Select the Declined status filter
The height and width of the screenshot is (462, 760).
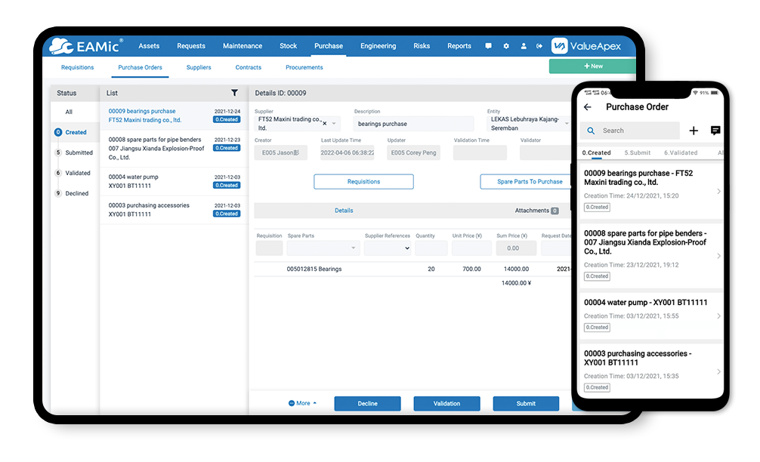[78, 193]
